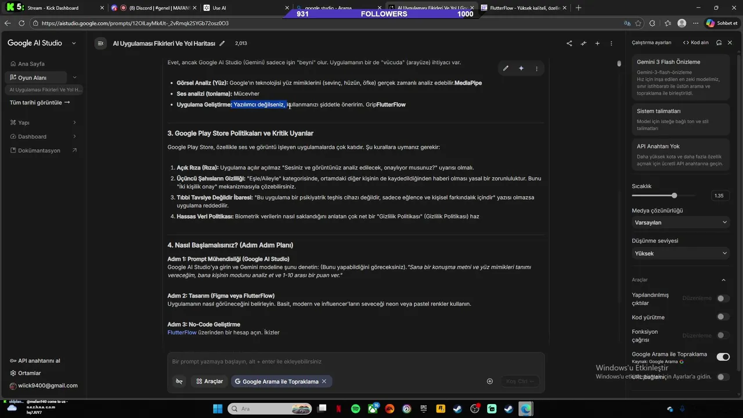Toggle the sidebar collapse icon next to the title
This screenshot has width=743, height=418.
(x=100, y=44)
